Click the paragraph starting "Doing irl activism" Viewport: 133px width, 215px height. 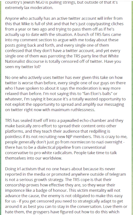coord(66,190)
